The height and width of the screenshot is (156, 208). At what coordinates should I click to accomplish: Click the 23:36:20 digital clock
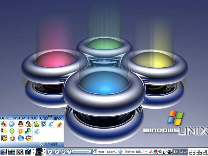(x=198, y=152)
